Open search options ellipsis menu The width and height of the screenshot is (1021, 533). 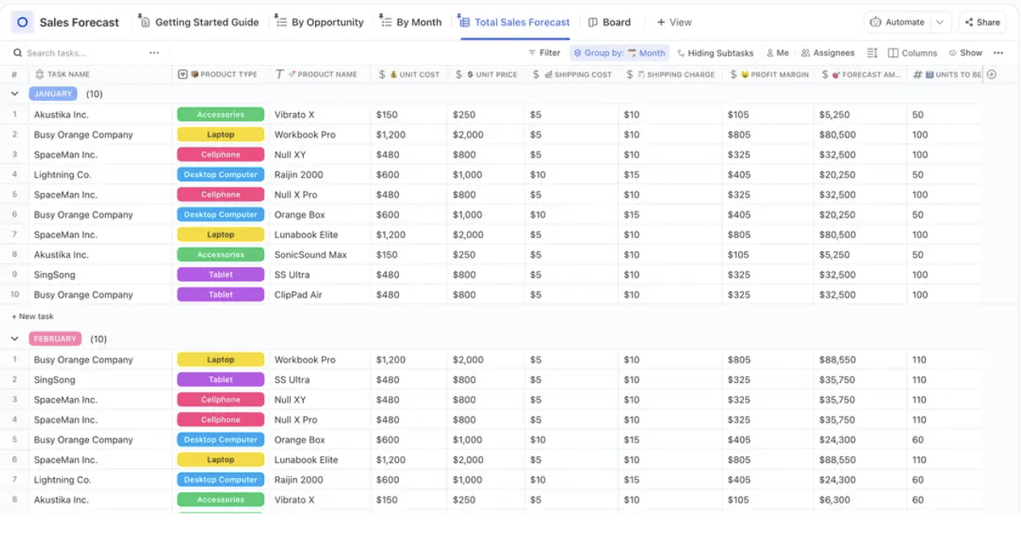[x=154, y=53]
